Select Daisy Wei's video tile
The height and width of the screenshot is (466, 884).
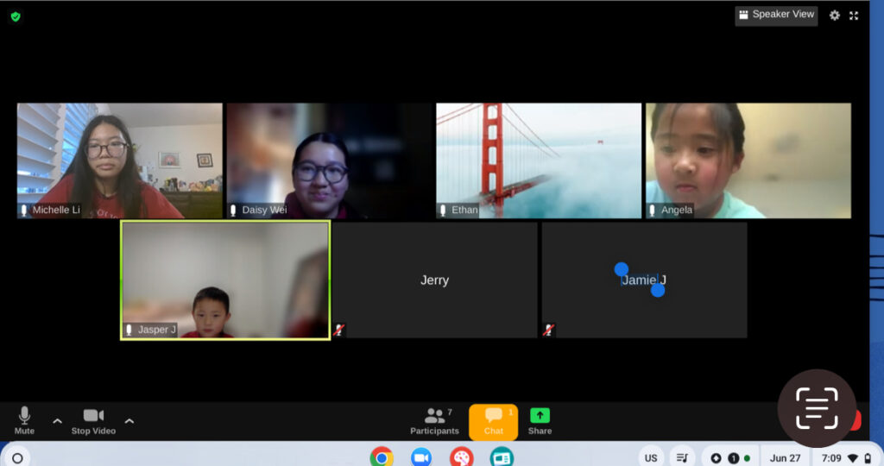tap(329, 161)
